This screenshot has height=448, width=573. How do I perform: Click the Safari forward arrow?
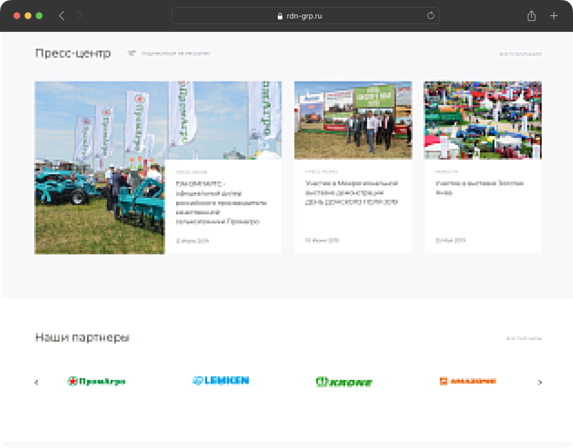79,16
